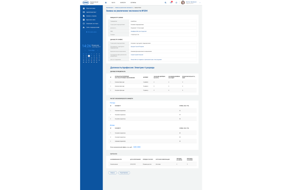Screen dimensions: 299x190
Task: Open Обратная связь sidebar text label
Action: (91, 8)
